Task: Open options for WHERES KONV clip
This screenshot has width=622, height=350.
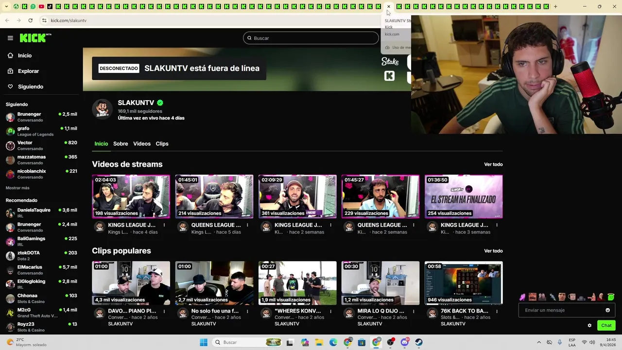Action: click(330, 311)
